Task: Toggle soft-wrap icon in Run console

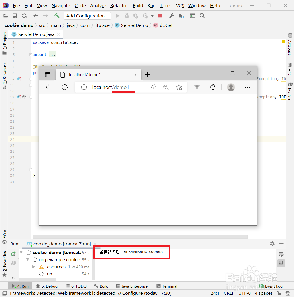Action: (281, 254)
